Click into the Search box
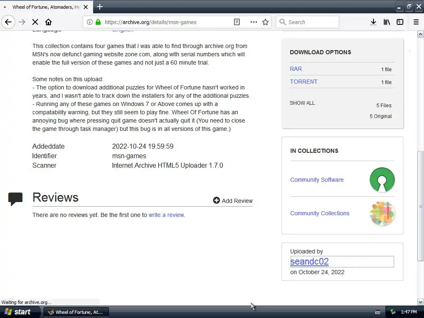424x318 pixels. [307, 22]
